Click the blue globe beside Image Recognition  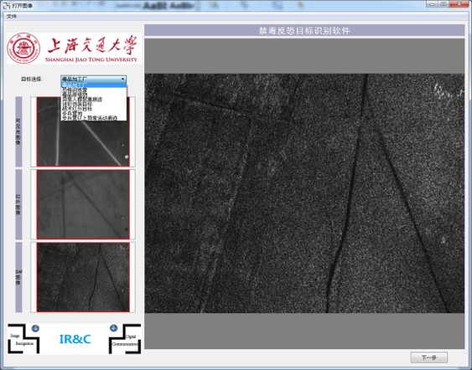35,328
